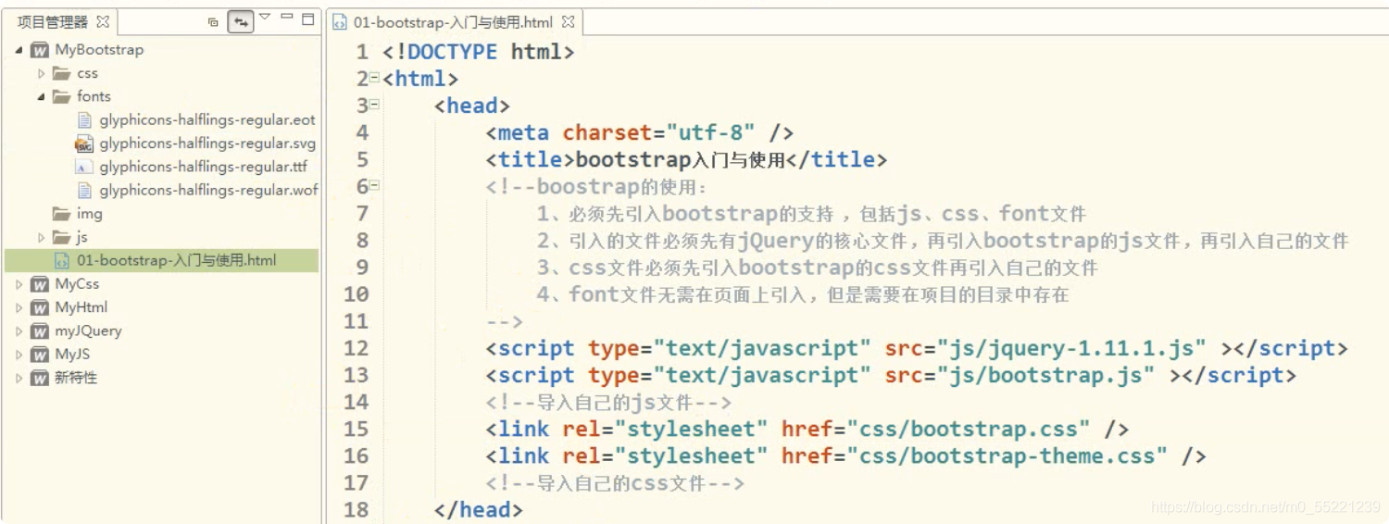Click the closing head tag on line 18
Viewport: 1389px width, 524px height.
479,509
